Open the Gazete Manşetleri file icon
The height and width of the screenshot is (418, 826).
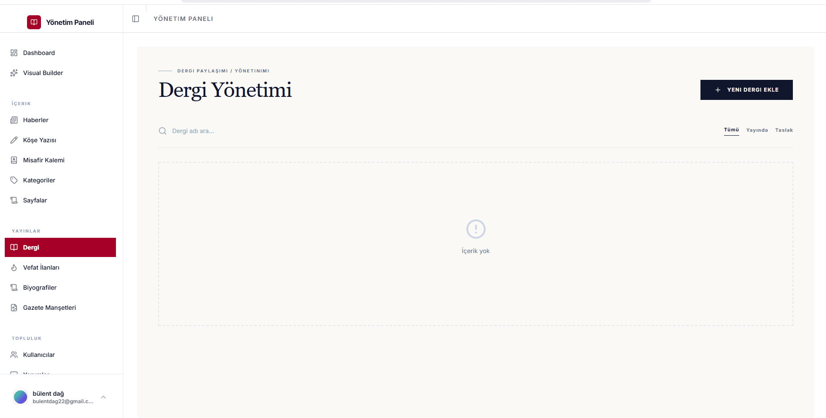pyautogui.click(x=14, y=308)
